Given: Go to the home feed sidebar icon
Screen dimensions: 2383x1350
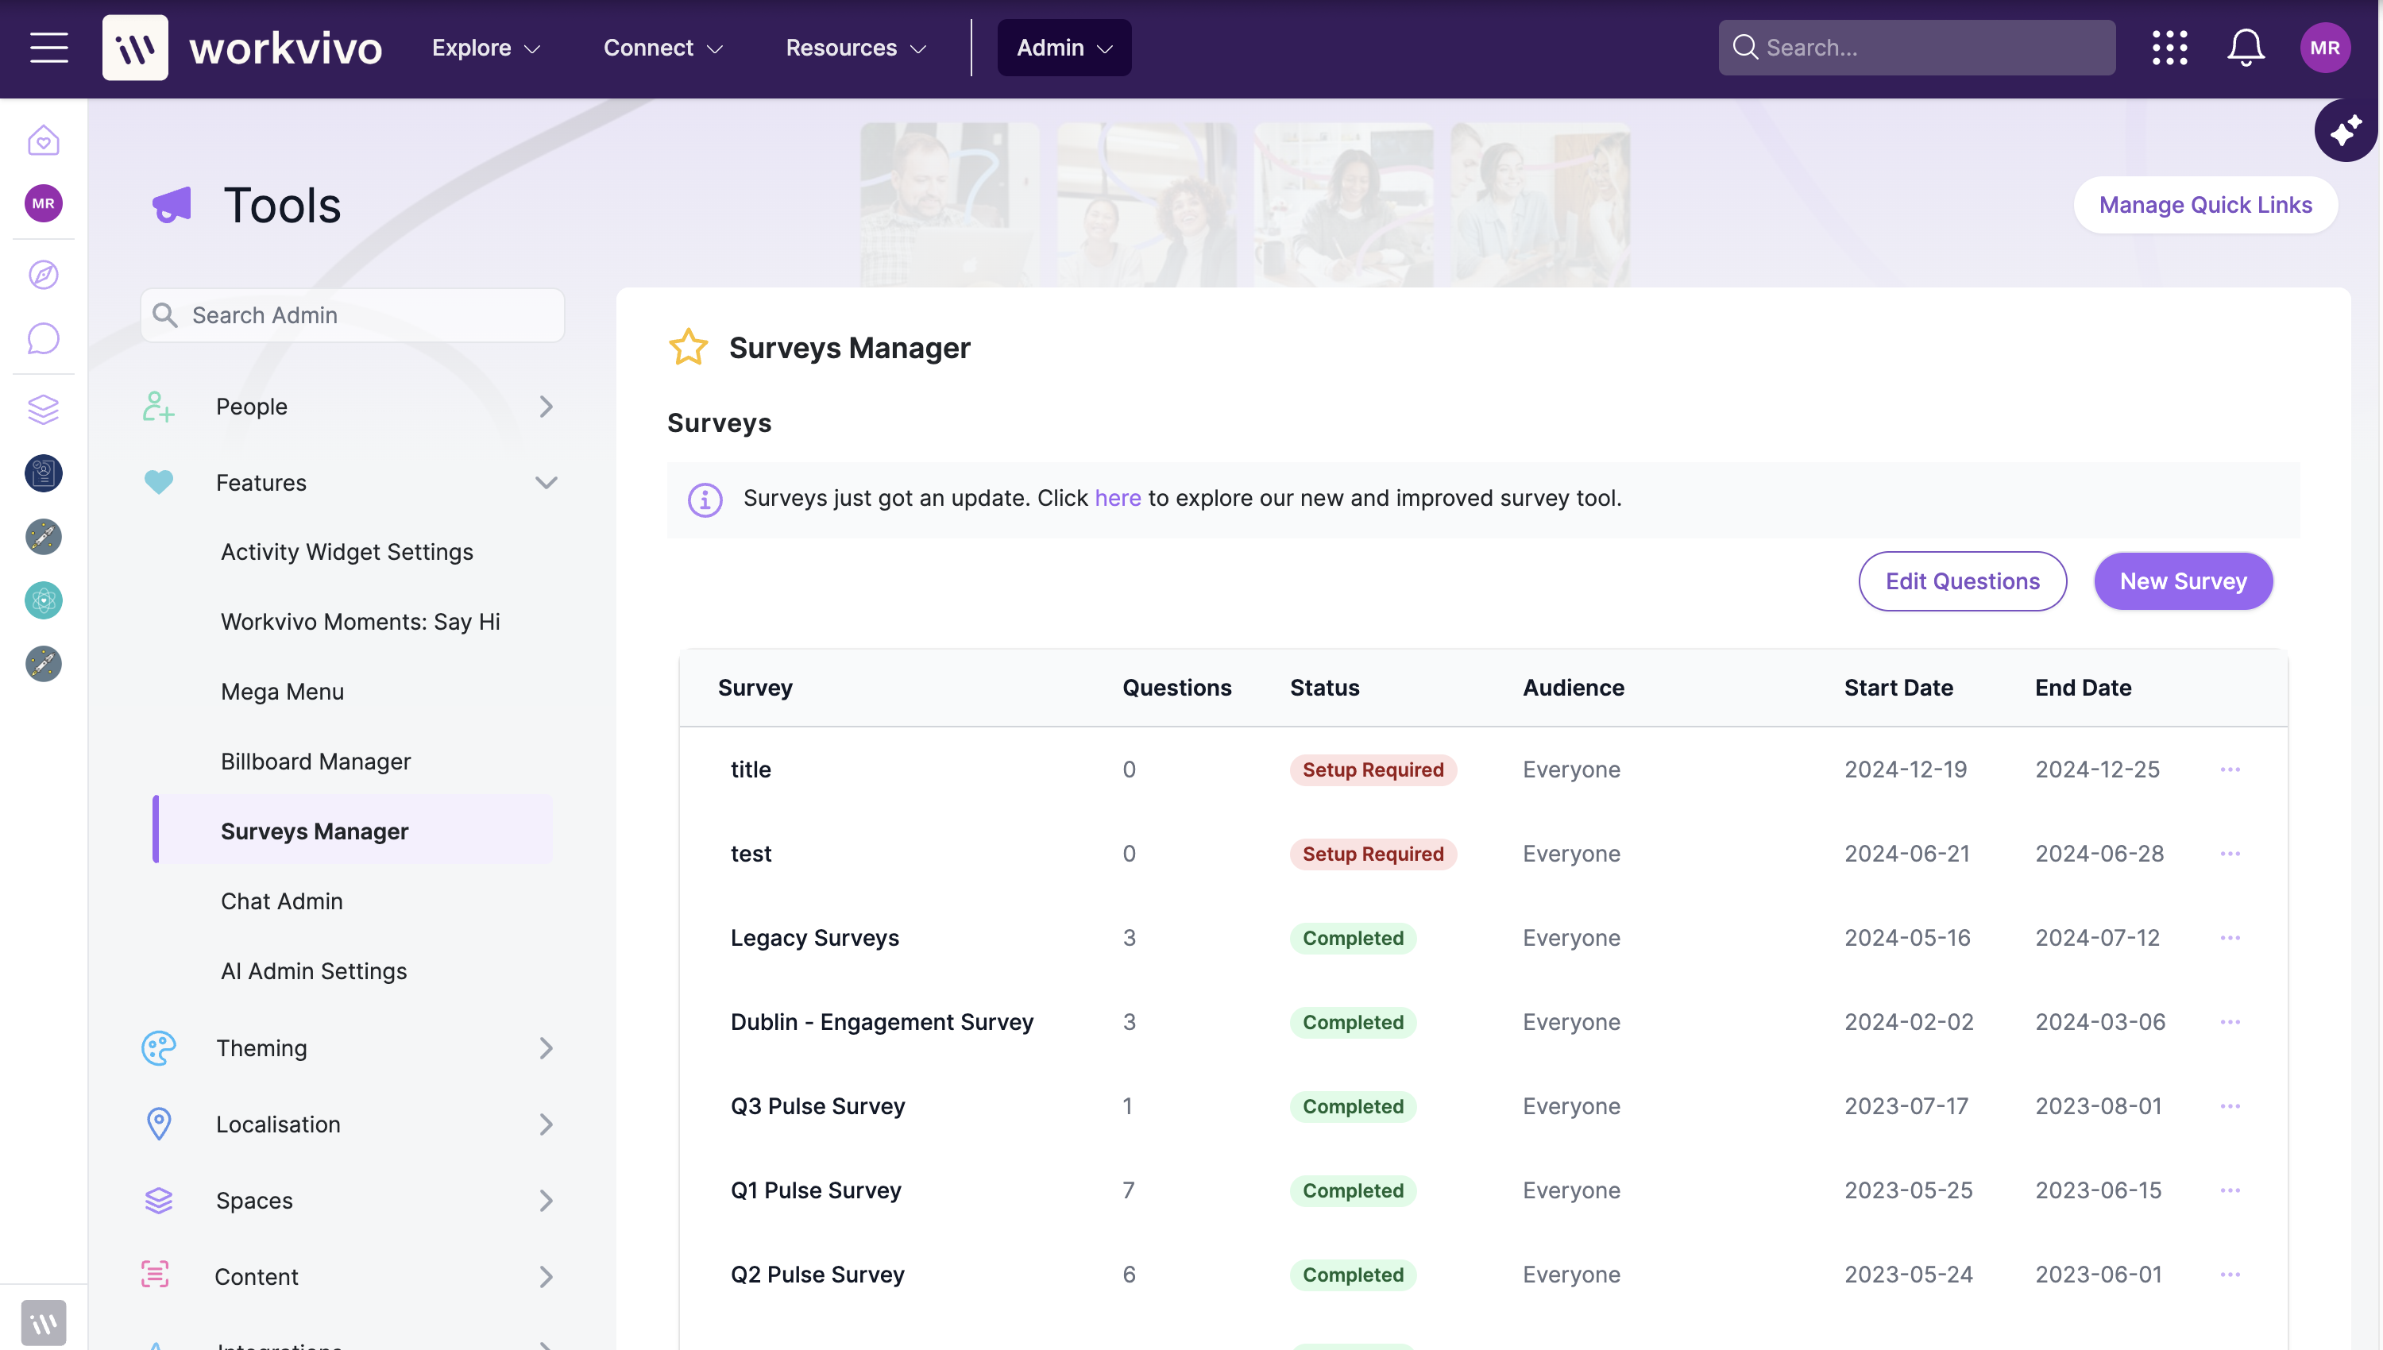Looking at the screenshot, I should point(44,140).
